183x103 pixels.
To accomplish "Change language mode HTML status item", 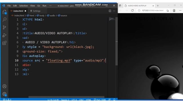I will (x=88, y=100).
